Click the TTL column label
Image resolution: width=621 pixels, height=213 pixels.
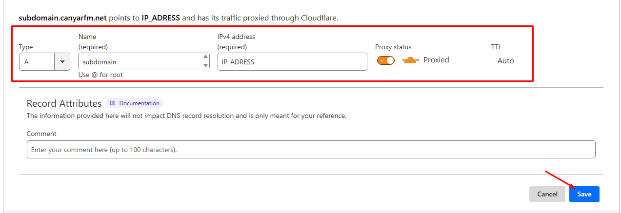coord(496,47)
